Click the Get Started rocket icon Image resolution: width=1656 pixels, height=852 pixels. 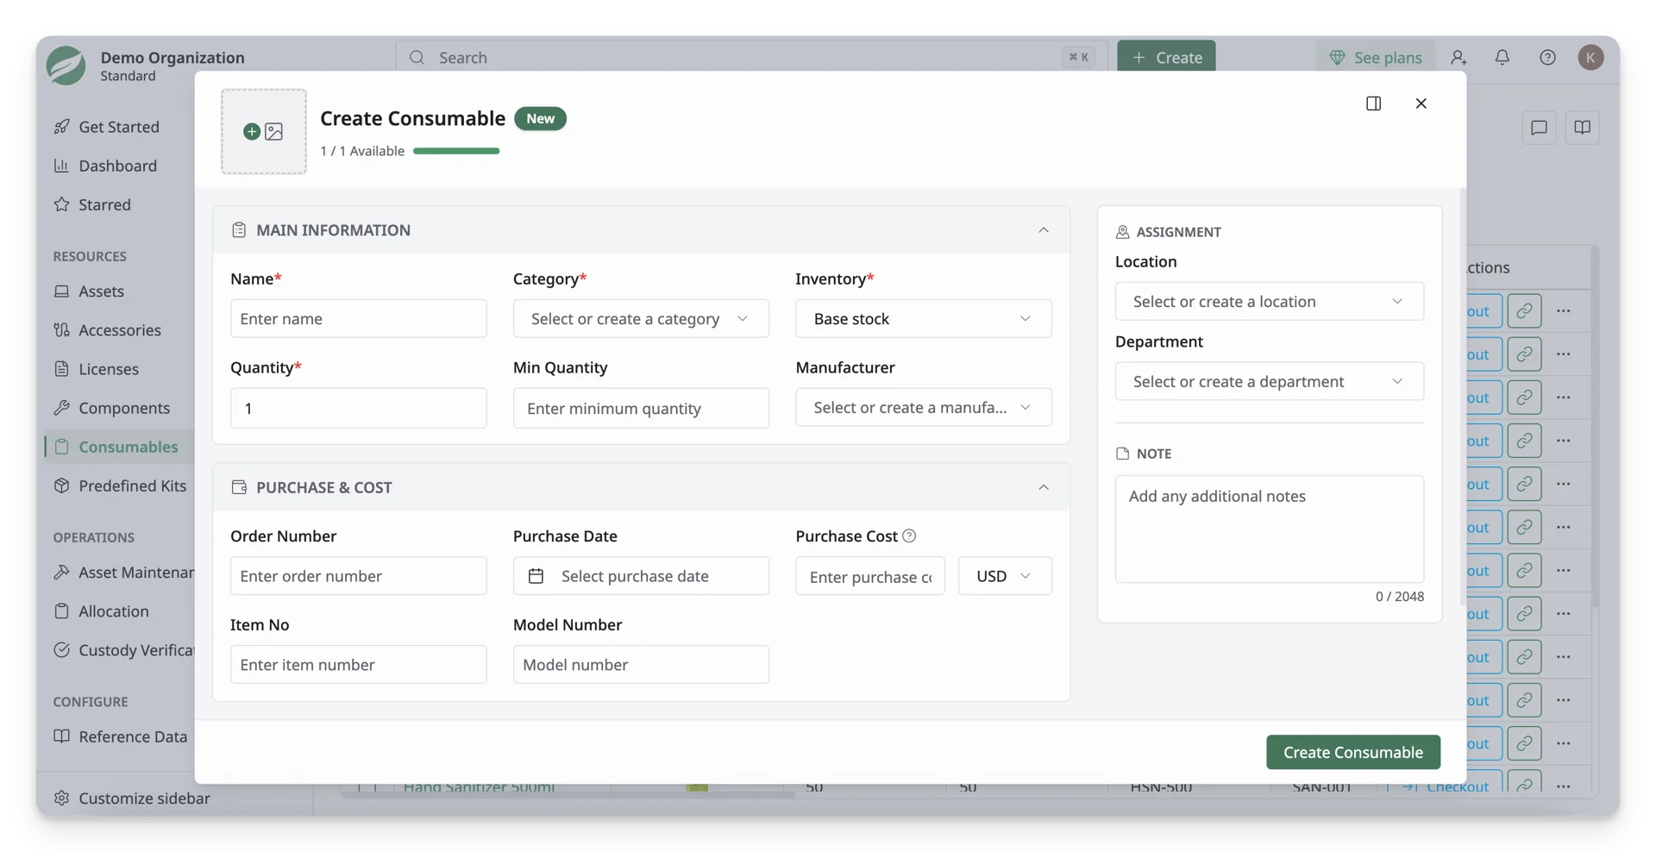61,127
